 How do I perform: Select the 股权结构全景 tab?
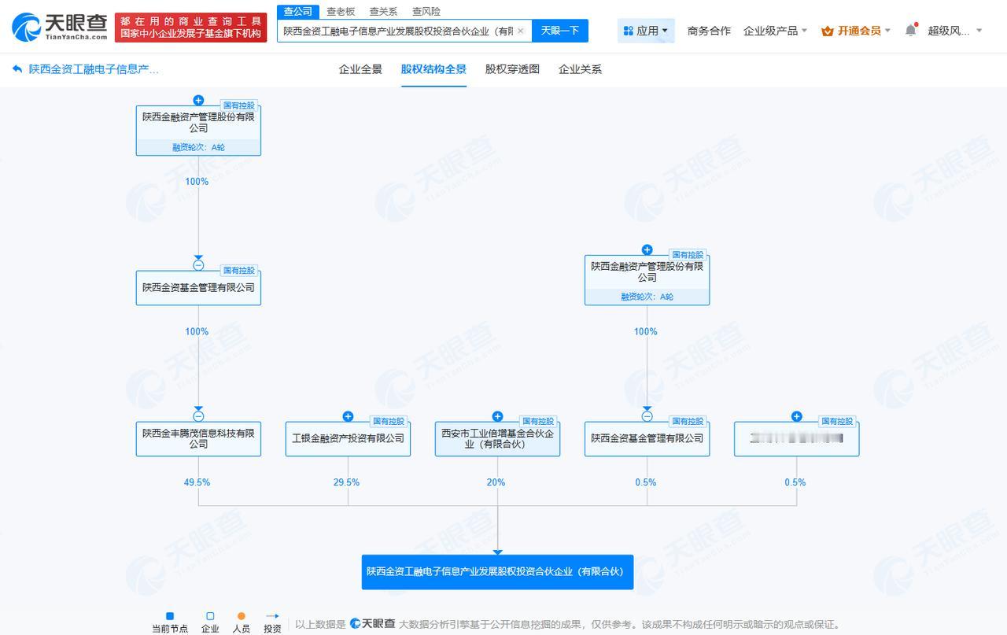coord(433,69)
